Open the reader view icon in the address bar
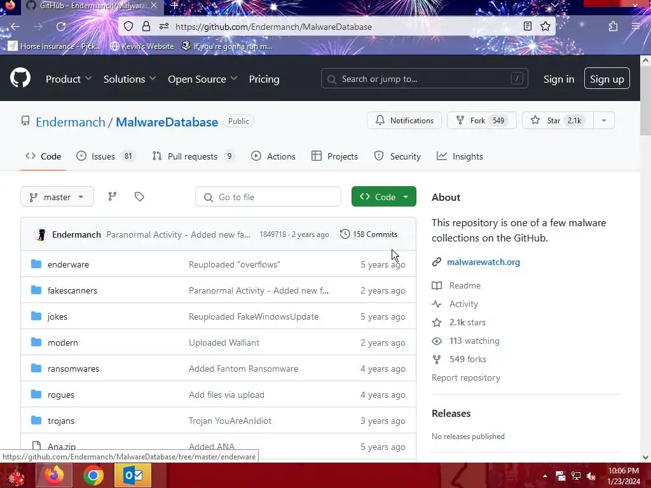 tap(527, 27)
